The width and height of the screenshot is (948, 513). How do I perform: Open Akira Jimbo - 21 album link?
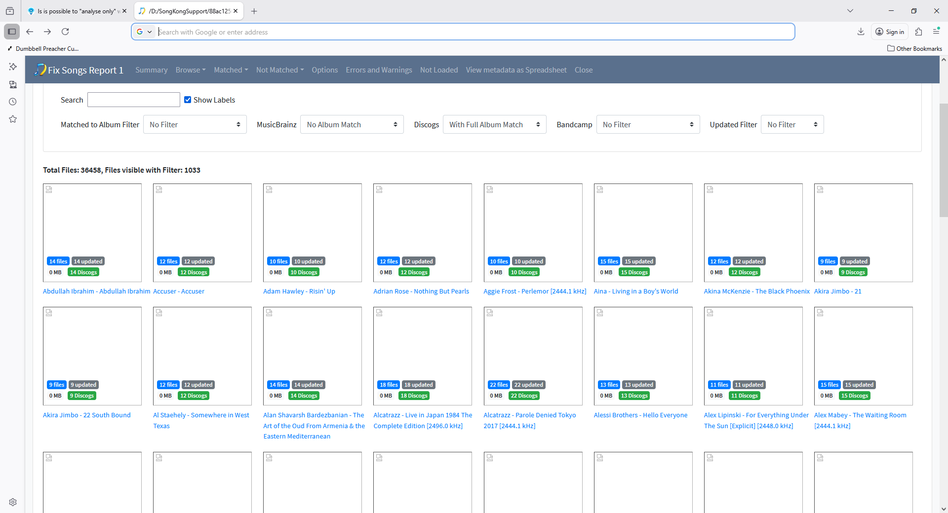coord(837,292)
